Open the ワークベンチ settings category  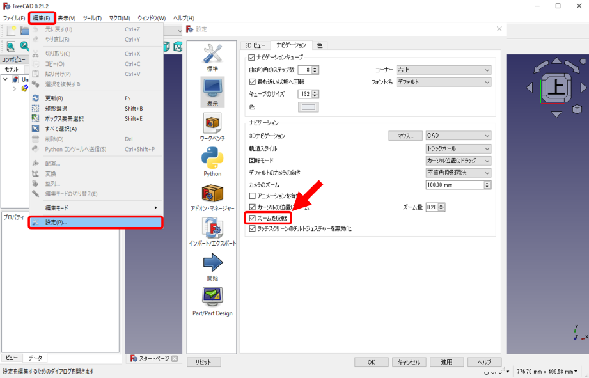(212, 127)
